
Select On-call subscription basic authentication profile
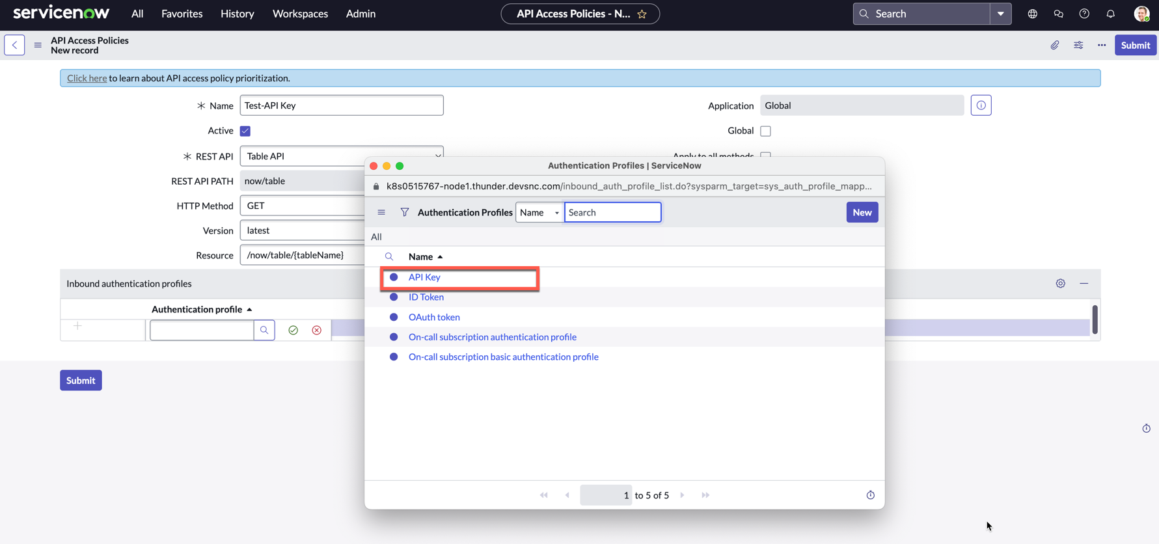coord(504,357)
